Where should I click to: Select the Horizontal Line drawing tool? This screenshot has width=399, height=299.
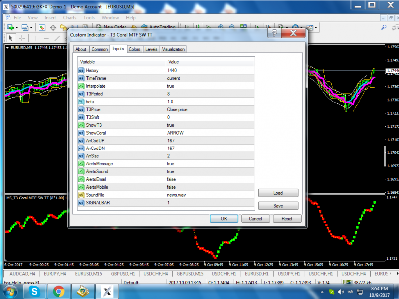[x=46, y=38]
